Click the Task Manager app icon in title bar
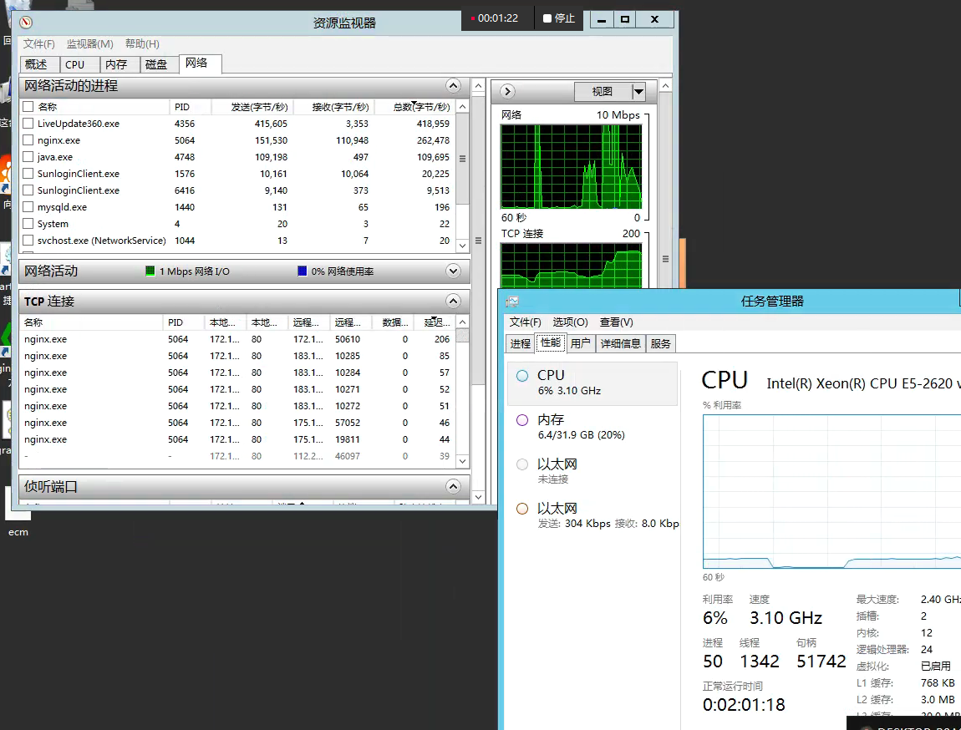 click(512, 302)
